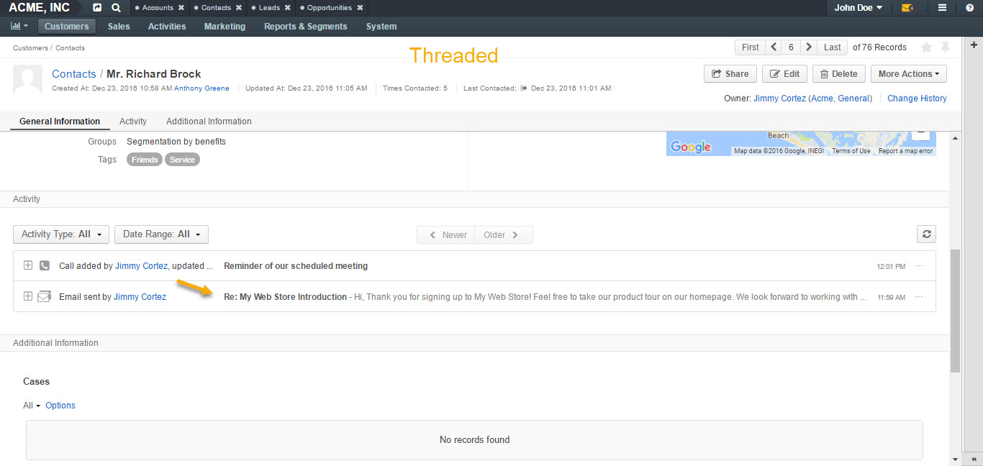The image size is (983, 466).
Task: Jump to the First record
Action: coord(751,47)
